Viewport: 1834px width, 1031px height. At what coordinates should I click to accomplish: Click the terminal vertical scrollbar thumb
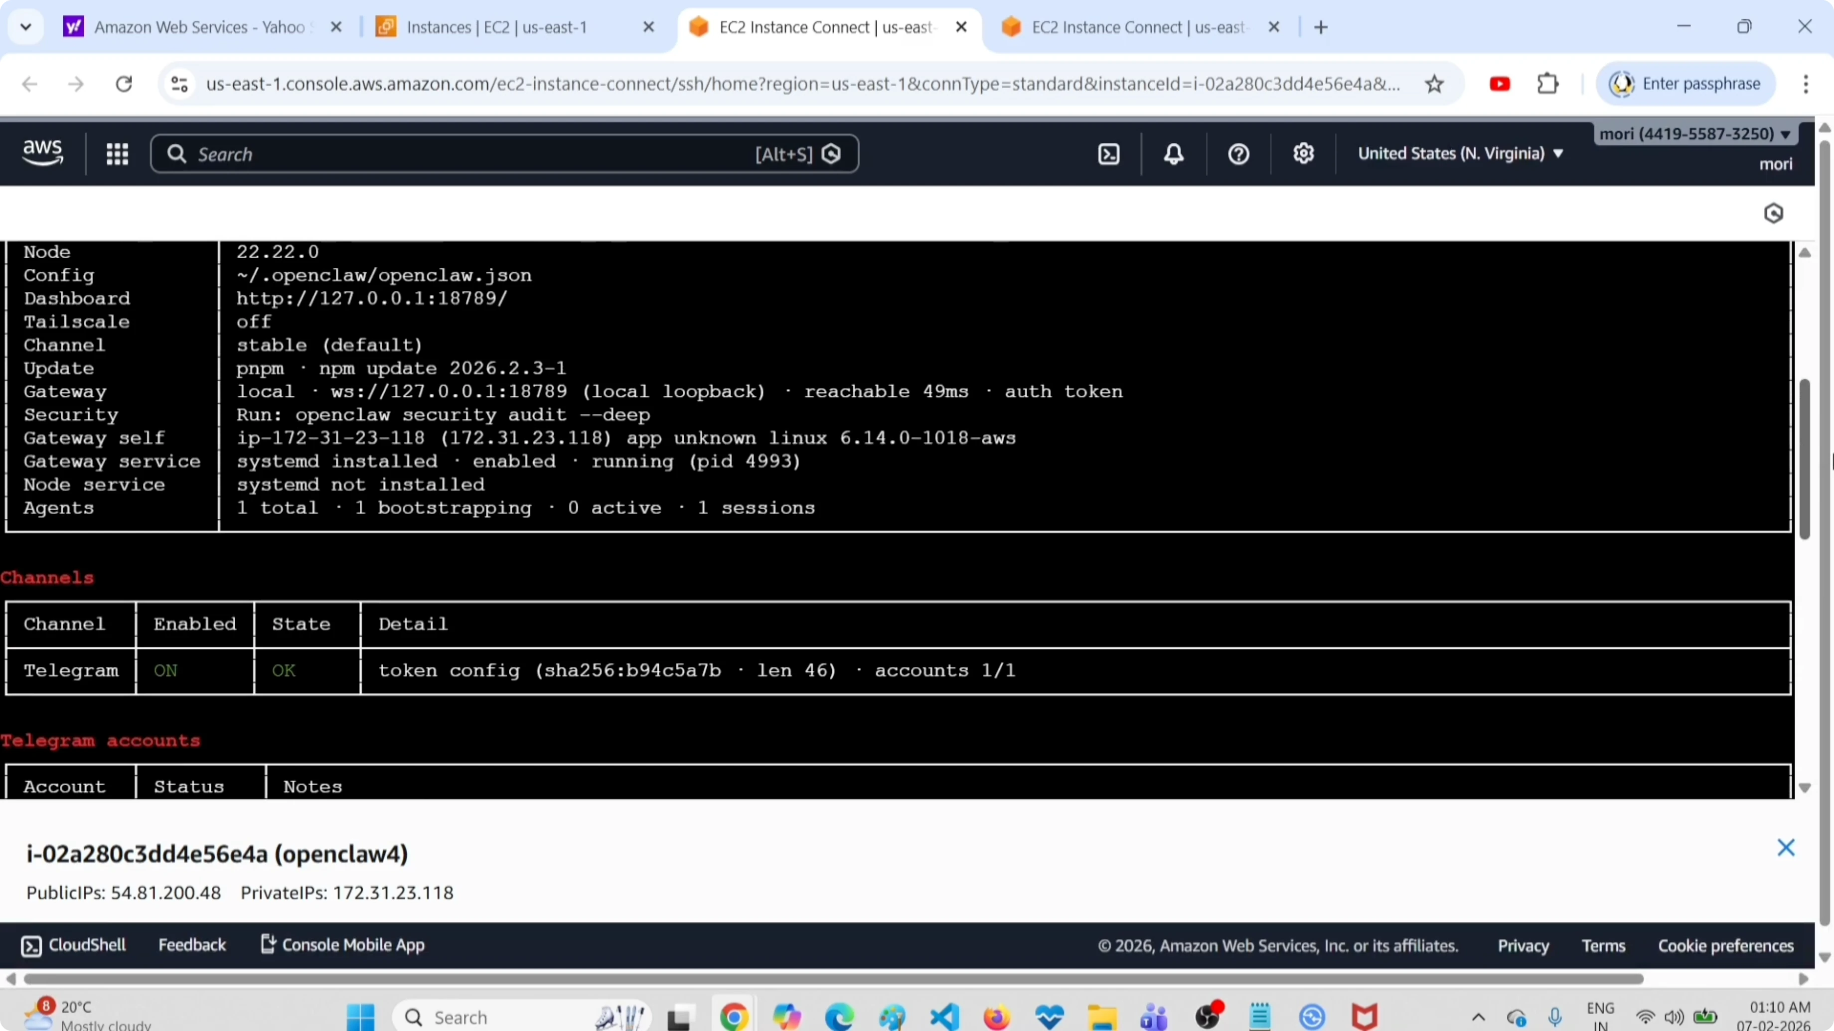pyautogui.click(x=1804, y=459)
